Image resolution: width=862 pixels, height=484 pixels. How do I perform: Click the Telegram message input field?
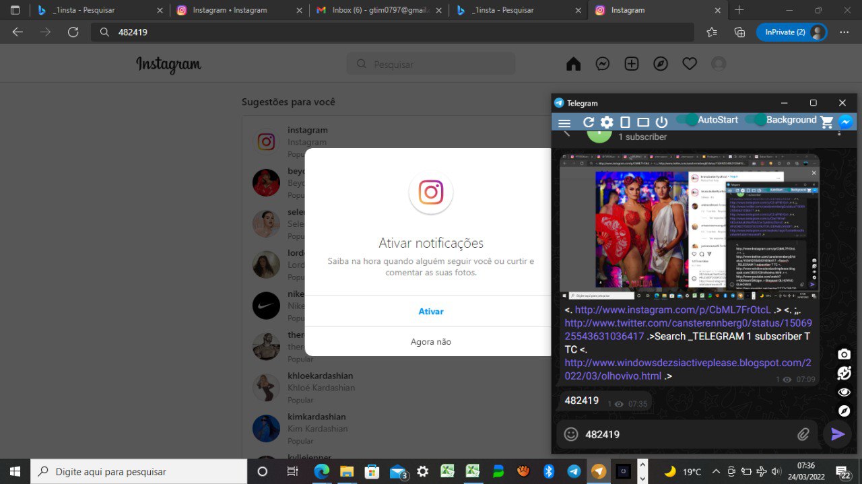687,434
